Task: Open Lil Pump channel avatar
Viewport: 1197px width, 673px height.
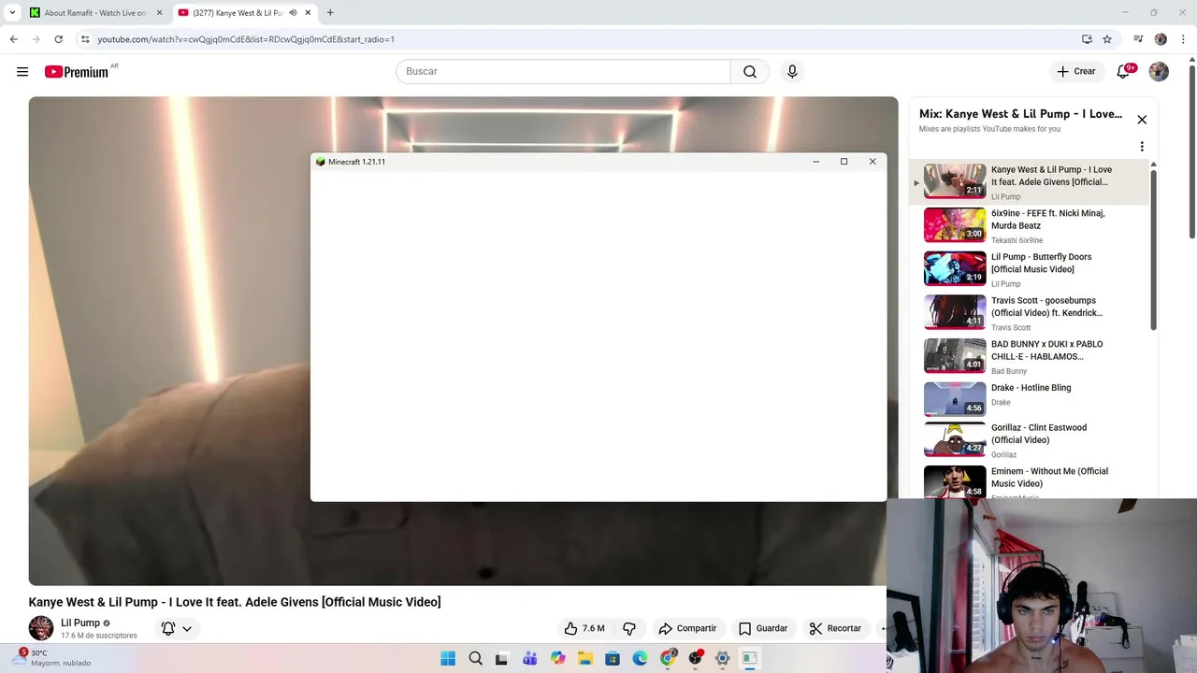Action: (x=41, y=628)
